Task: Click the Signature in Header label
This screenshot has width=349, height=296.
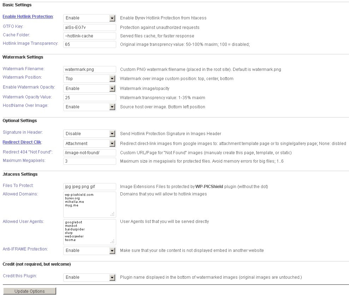Action: pyautogui.click(x=23, y=132)
